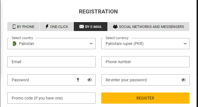Click the key icon in Password field
This screenshot has height=107, width=198.
pos(78,80)
